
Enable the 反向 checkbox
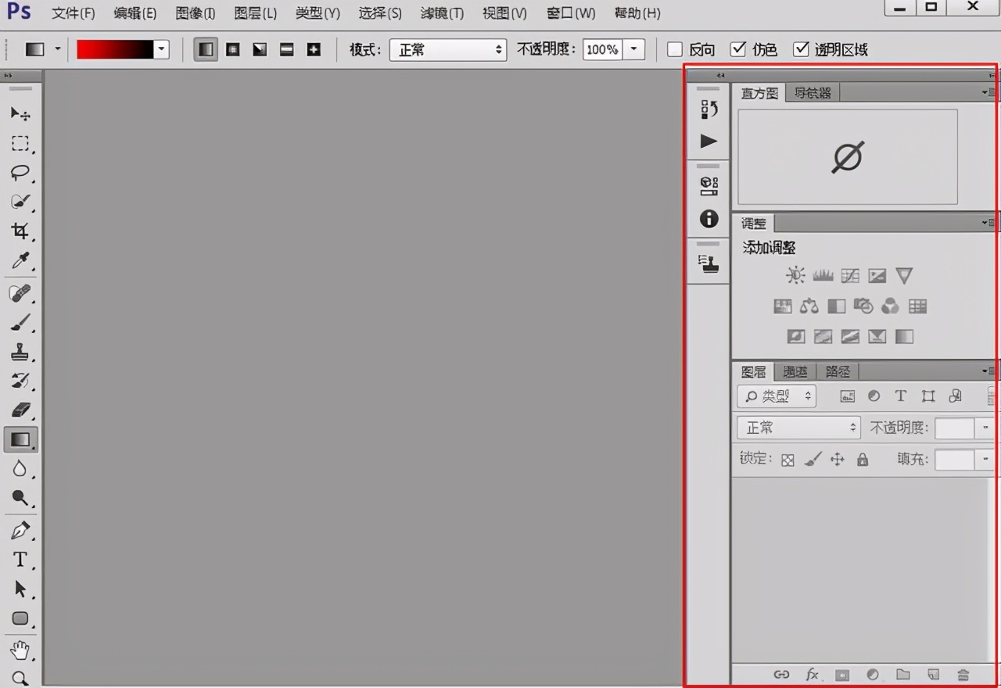pos(675,49)
